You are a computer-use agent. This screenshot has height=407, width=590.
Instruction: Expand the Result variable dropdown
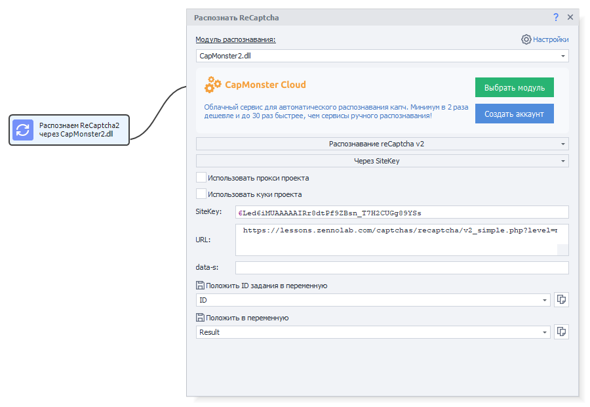click(546, 332)
